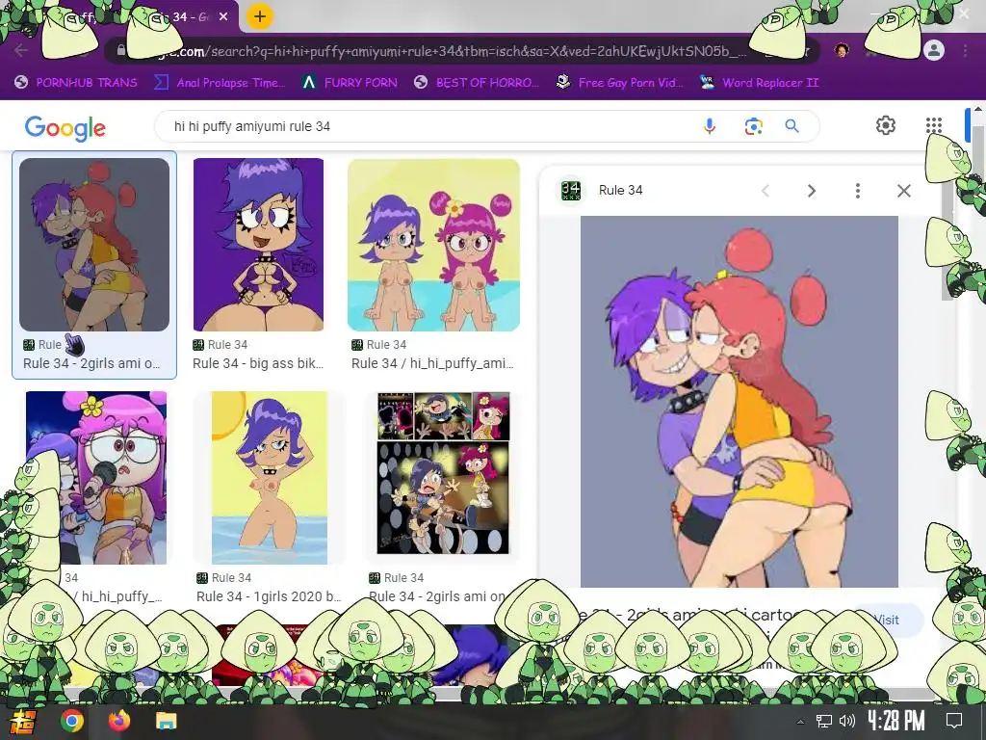Open the notification center icon
This screenshot has height=740, width=986.
point(954,721)
